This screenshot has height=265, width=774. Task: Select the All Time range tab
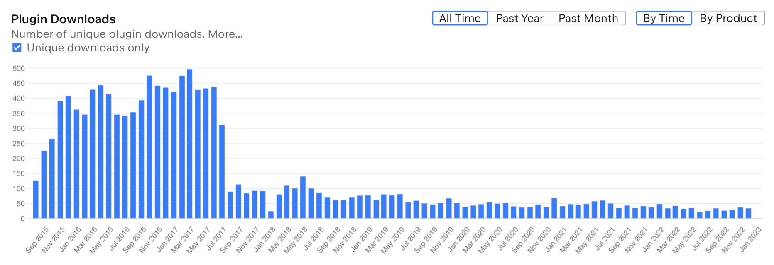(460, 18)
